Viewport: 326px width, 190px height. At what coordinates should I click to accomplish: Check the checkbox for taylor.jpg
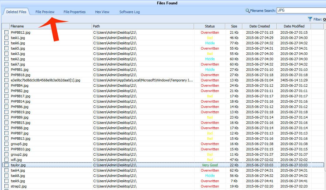pos(6,165)
